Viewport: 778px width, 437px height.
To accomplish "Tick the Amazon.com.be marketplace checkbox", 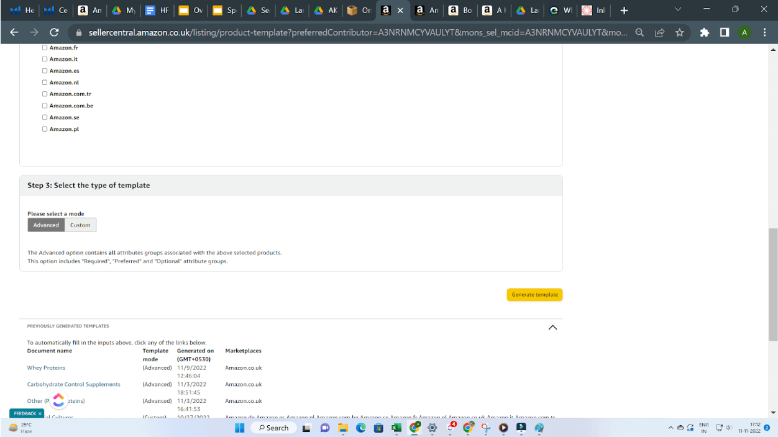I will pos(45,106).
